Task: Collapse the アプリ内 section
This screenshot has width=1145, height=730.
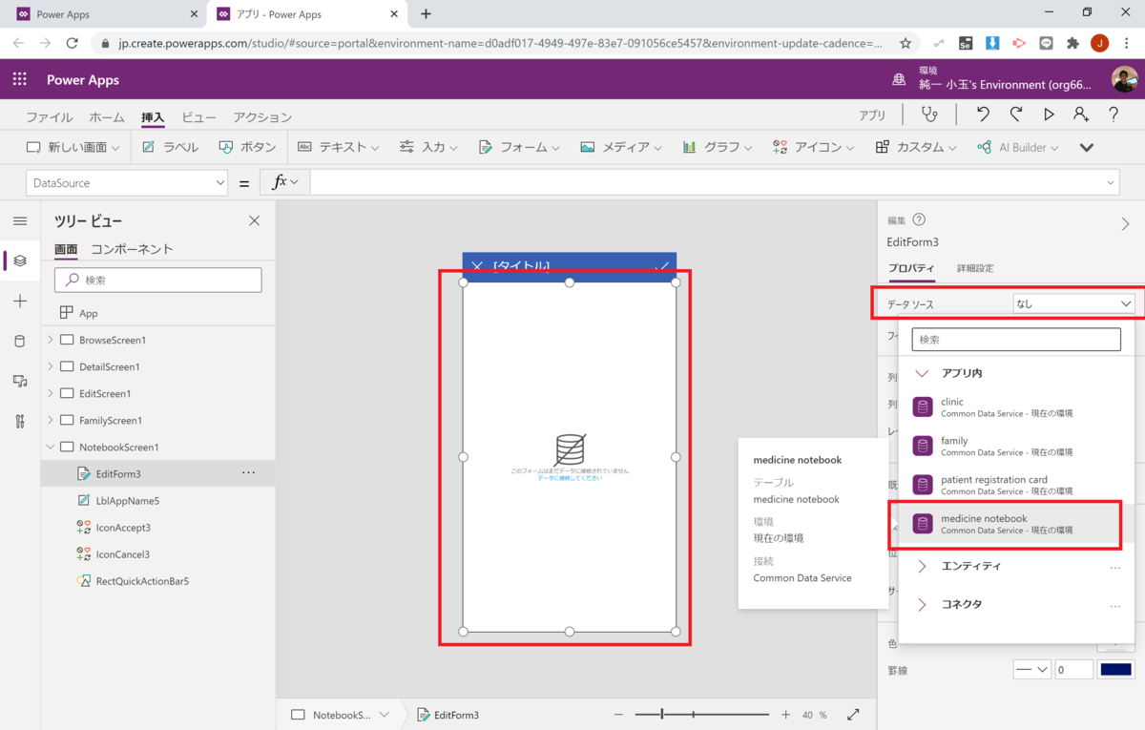Action: (x=922, y=373)
